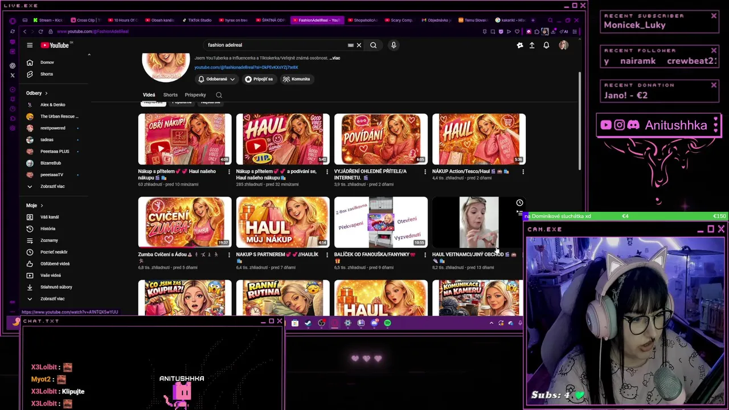729x410 pixels.
Task: Open the YouTube notifications bell
Action: tap(546, 45)
